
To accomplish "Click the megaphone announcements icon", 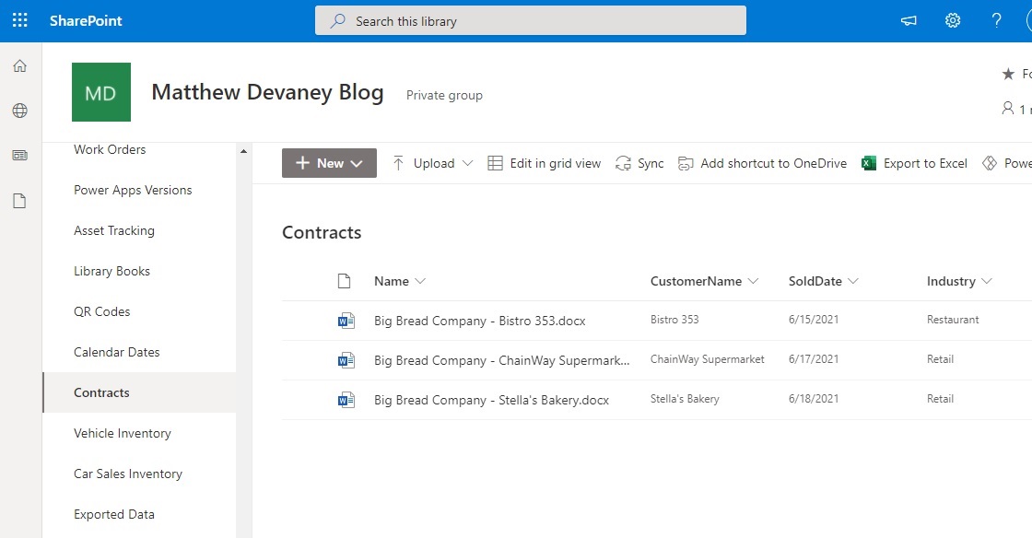I will point(909,19).
